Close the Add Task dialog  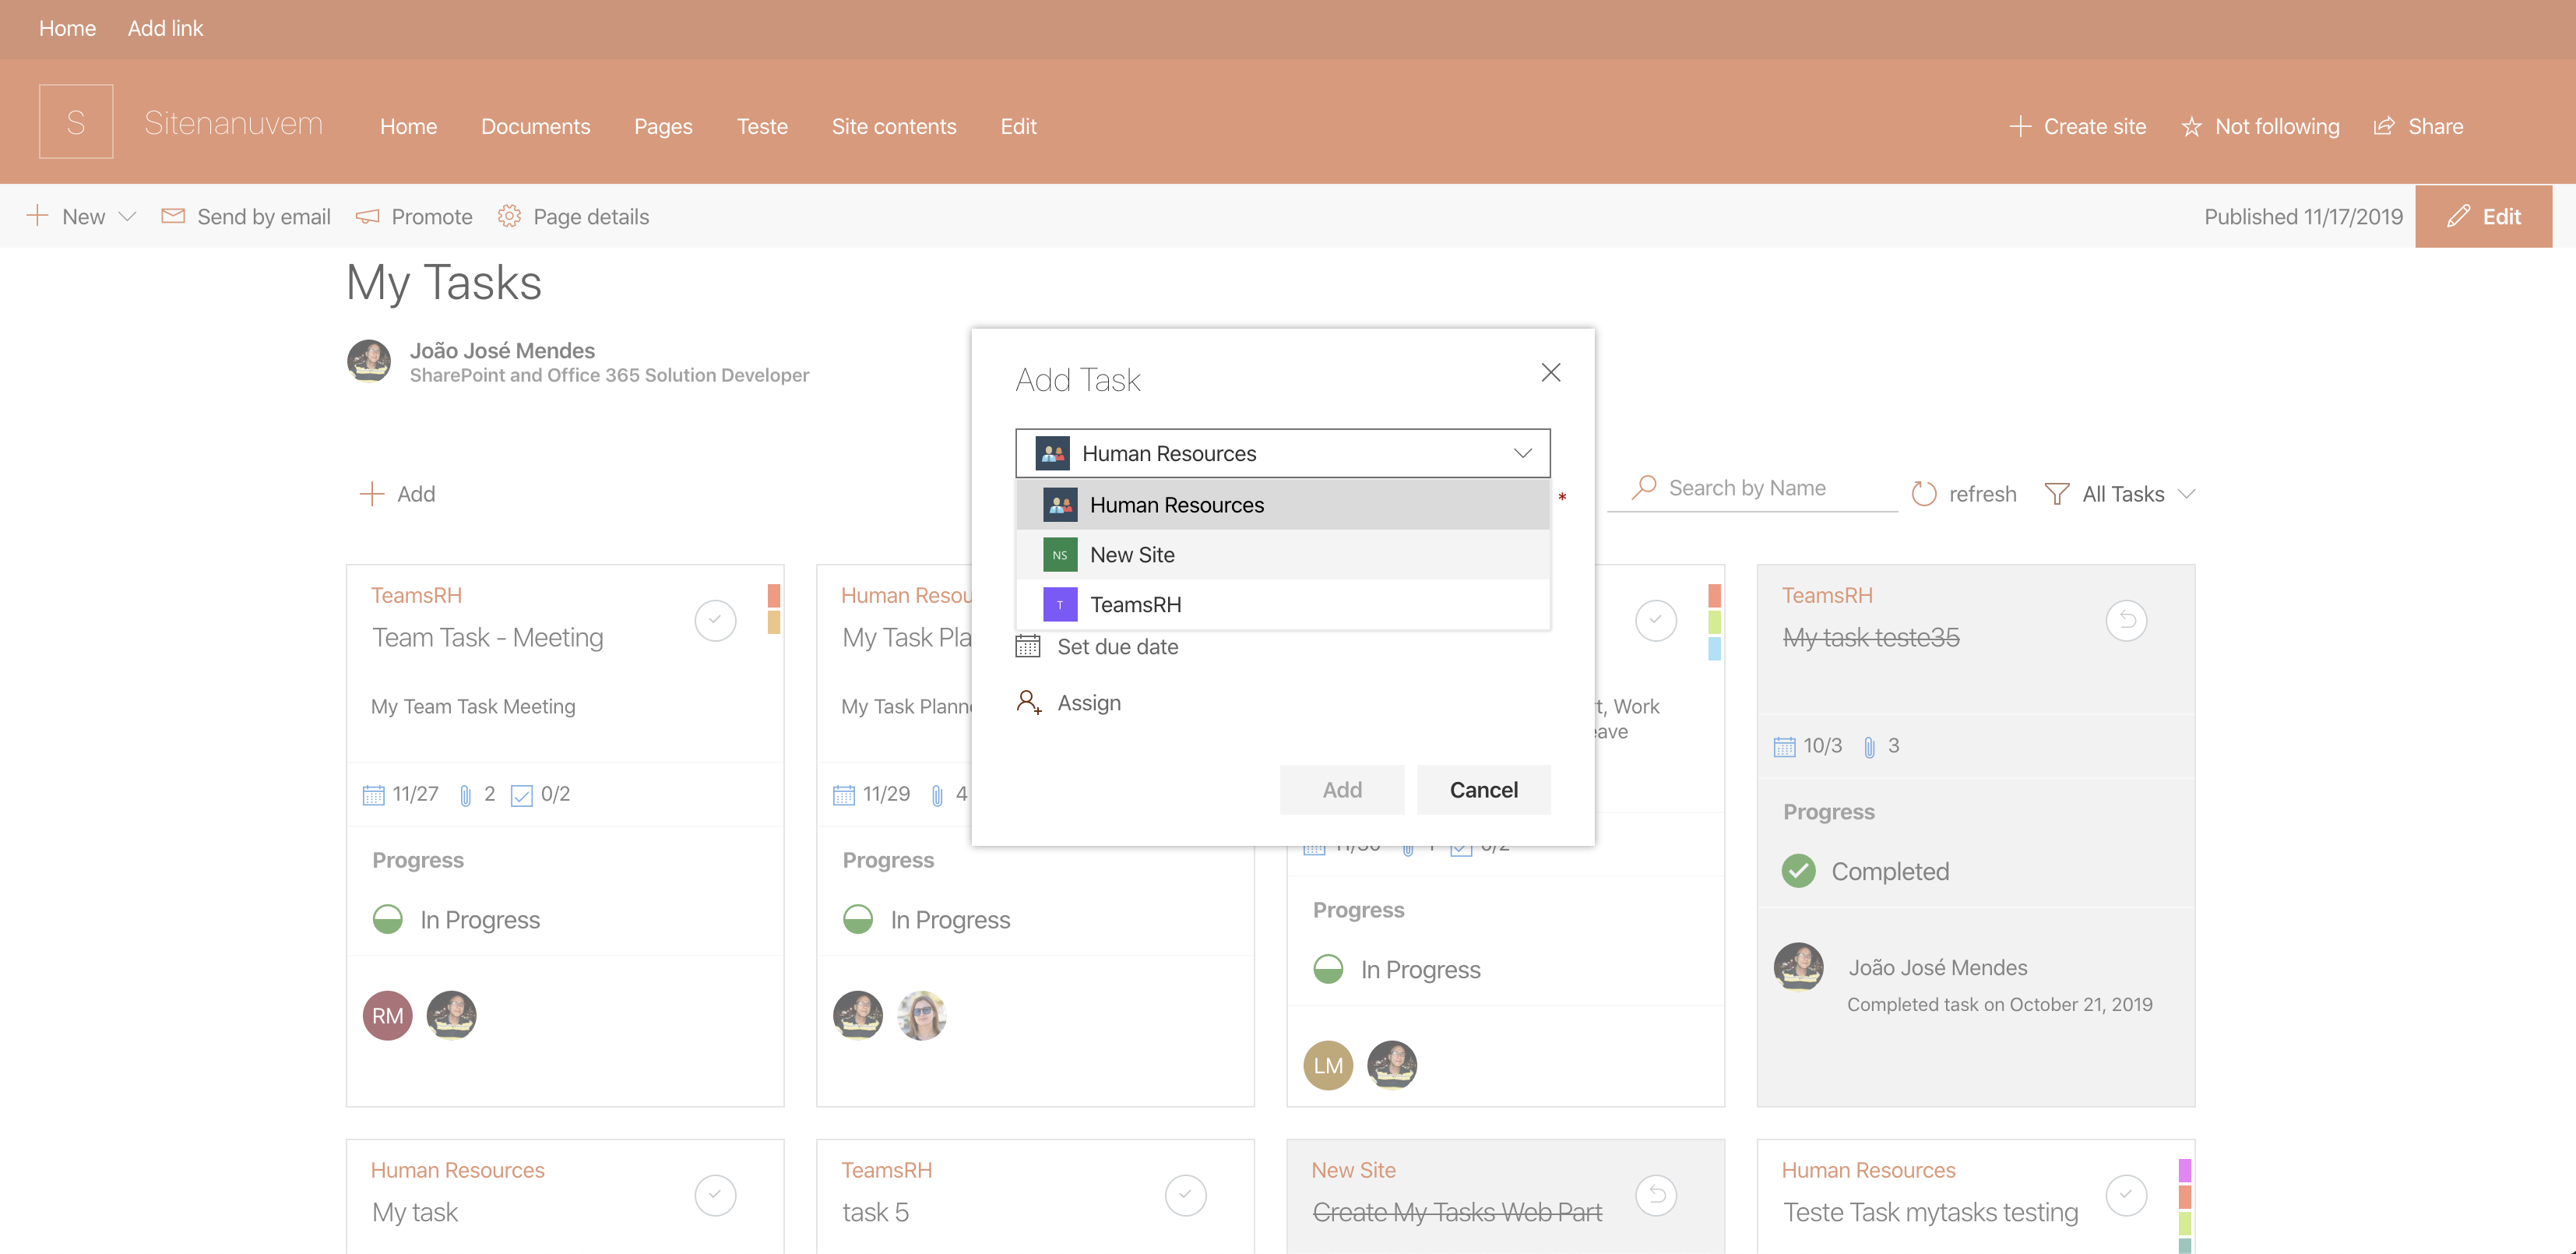click(x=1551, y=373)
